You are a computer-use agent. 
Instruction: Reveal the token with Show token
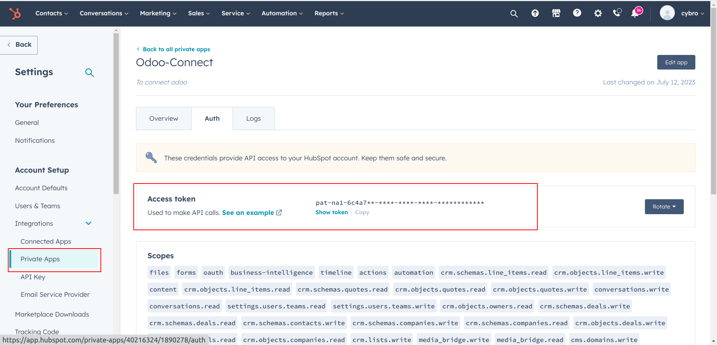click(332, 212)
